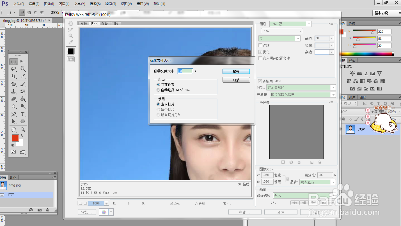
Task: Open 两次立方 resample quality dropdown
Action: pyautogui.click(x=317, y=182)
